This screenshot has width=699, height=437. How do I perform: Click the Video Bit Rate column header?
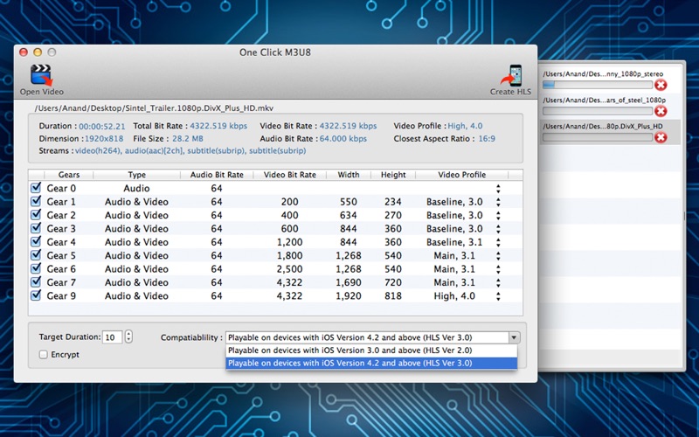click(x=290, y=174)
